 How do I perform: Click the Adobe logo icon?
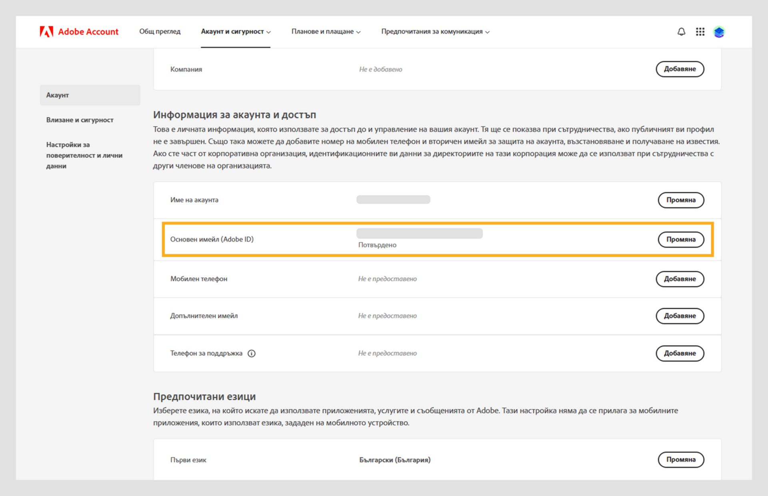tap(46, 32)
